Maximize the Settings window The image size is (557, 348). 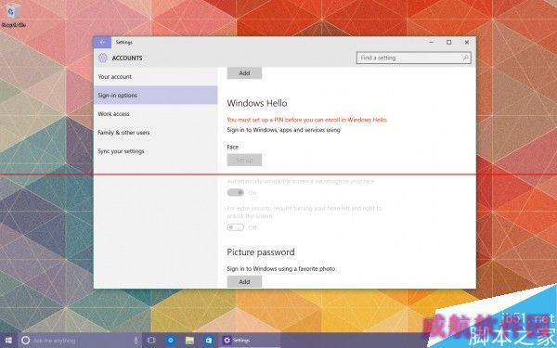[449, 43]
